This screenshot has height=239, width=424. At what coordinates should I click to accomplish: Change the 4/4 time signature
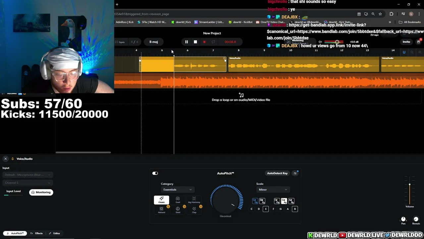tap(134, 42)
